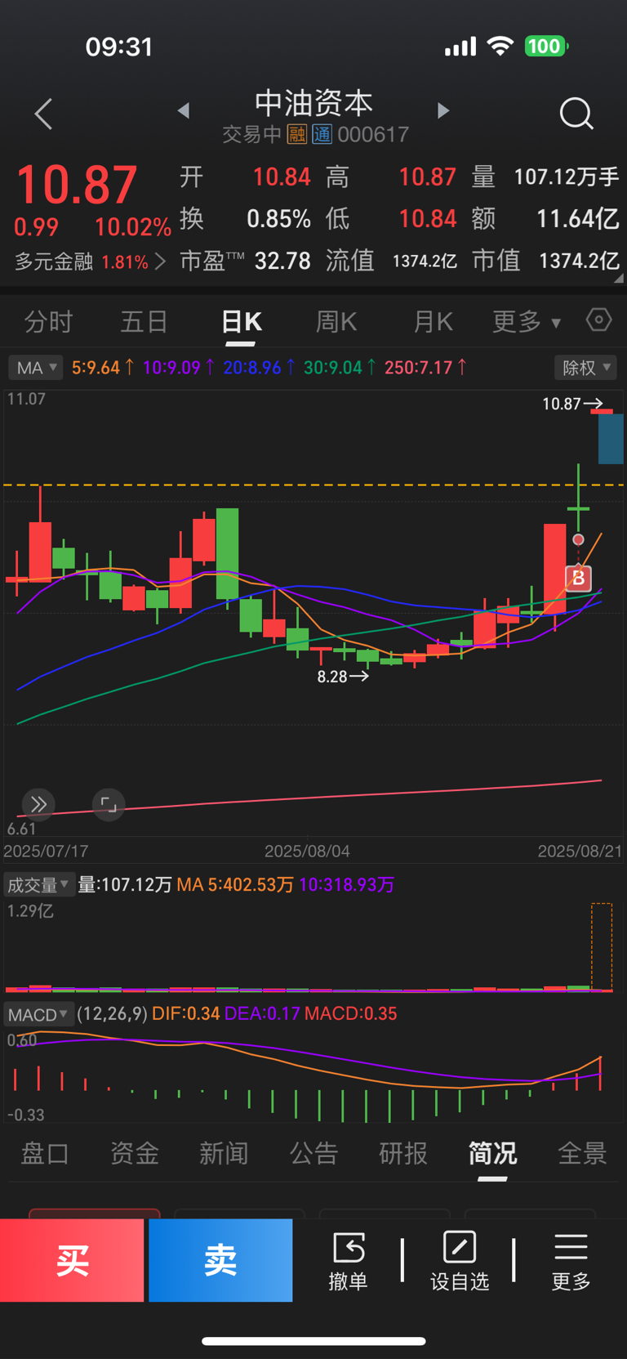Open the 成交量 indicator dropdown

point(39,884)
